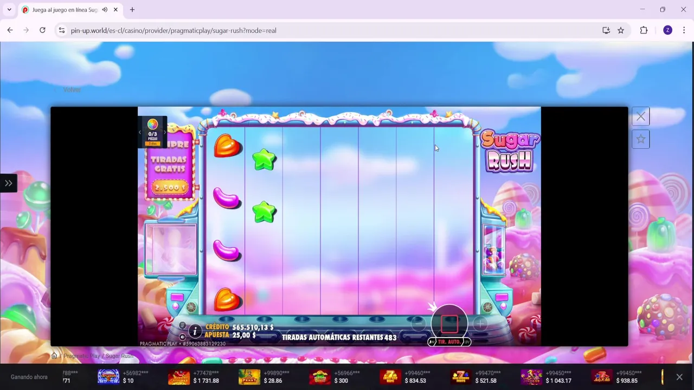The height and width of the screenshot is (390, 694).
Task: Click the Sugar Rush game logo
Action: (510, 151)
